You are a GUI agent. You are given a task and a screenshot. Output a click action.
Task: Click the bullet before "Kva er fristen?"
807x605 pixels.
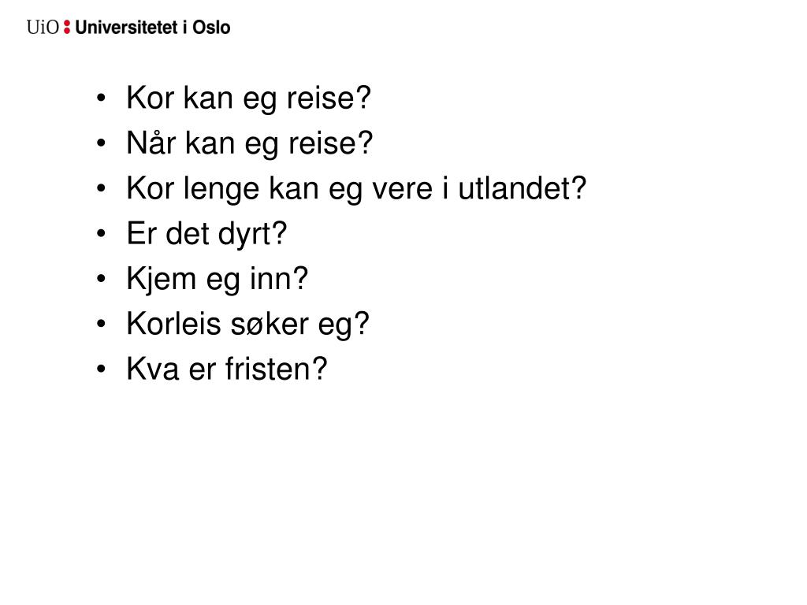102,369
